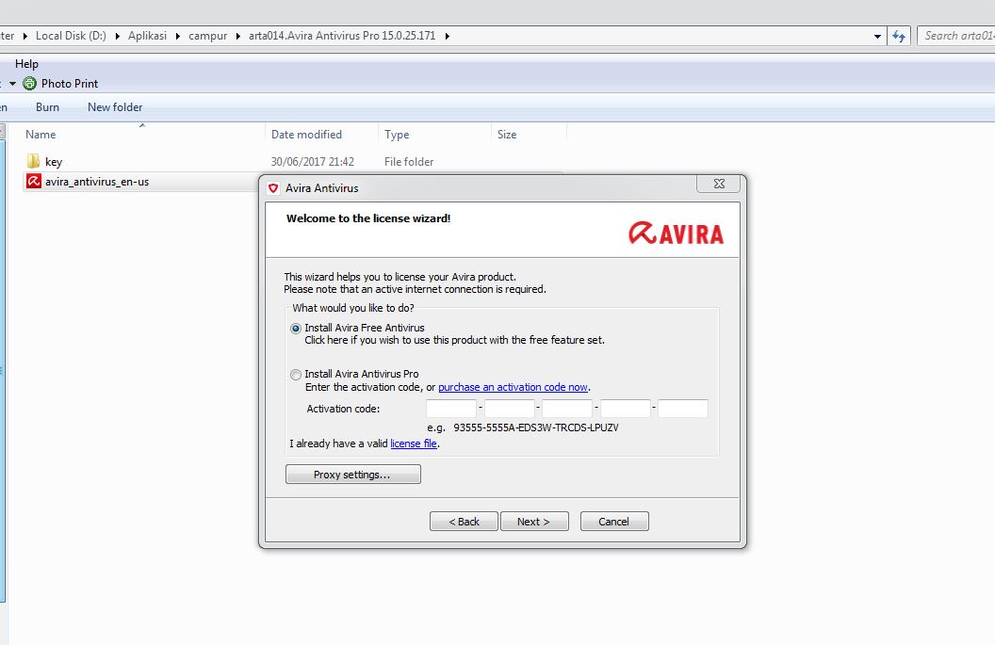Open dropdown arrow left of Photo Print
The width and height of the screenshot is (995, 645).
(12, 84)
